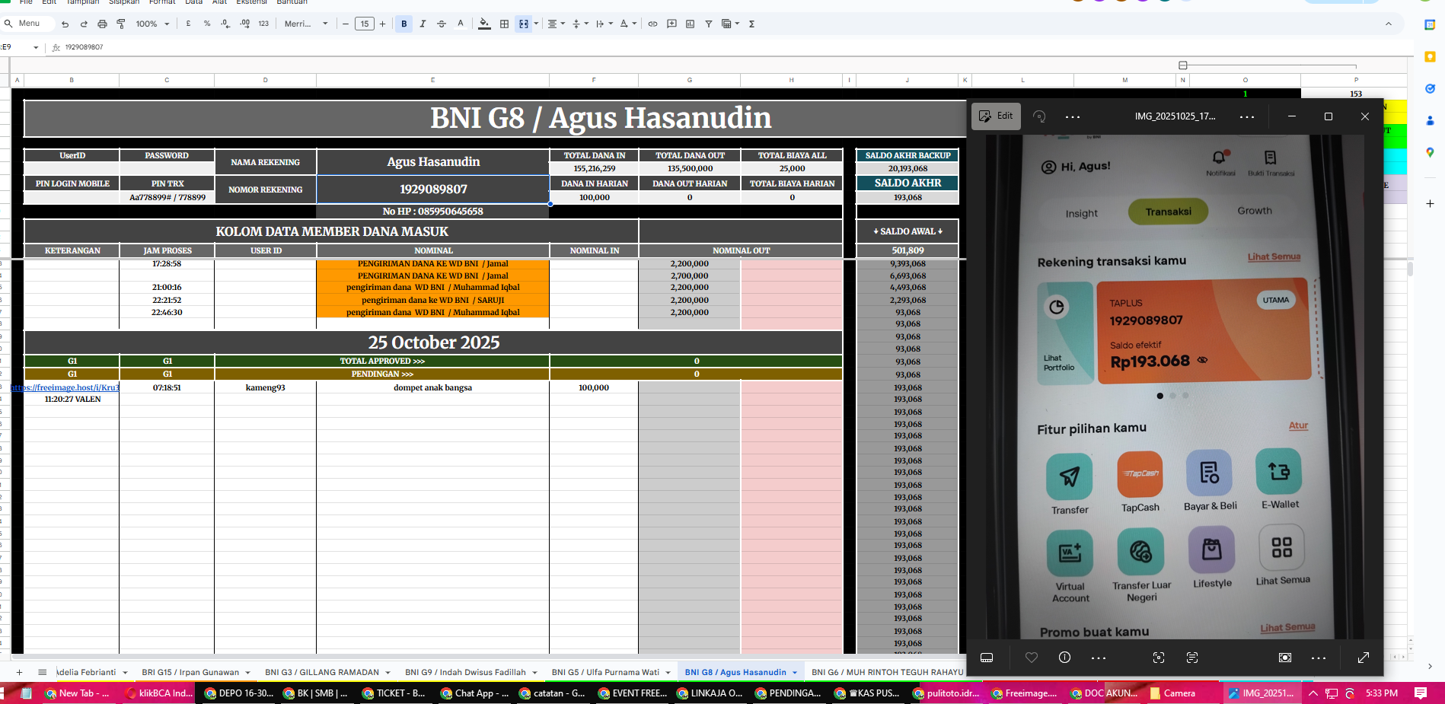Click the Edit button in Photos viewer
Image resolution: width=1445 pixels, height=704 pixels.
click(997, 116)
